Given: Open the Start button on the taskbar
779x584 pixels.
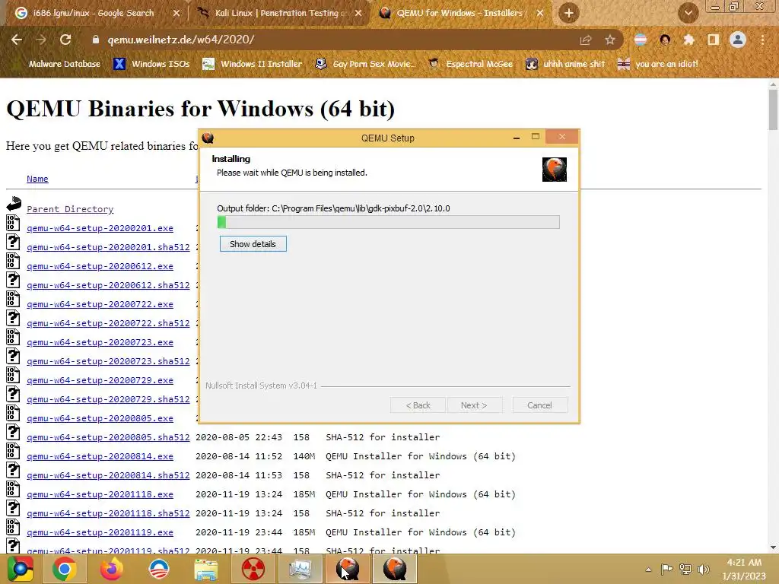Looking at the screenshot, I should coord(20,569).
